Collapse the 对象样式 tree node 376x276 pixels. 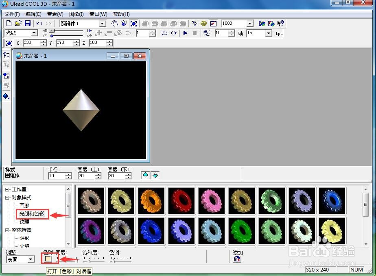7,198
